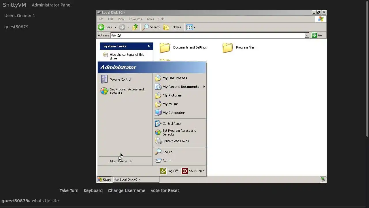The height and width of the screenshot is (208, 369).
Task: Open the Administrator Panel link
Action: pyautogui.click(x=52, y=5)
